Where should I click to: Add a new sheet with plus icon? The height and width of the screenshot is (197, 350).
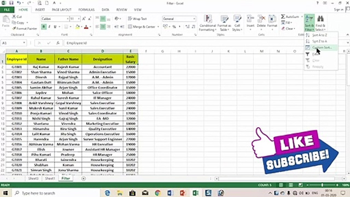(x=84, y=178)
